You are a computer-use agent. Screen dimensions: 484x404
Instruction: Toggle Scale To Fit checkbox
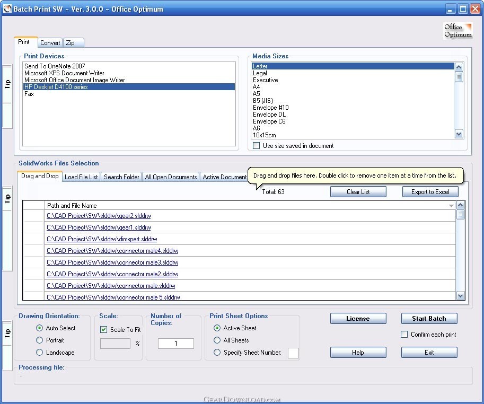[104, 330]
